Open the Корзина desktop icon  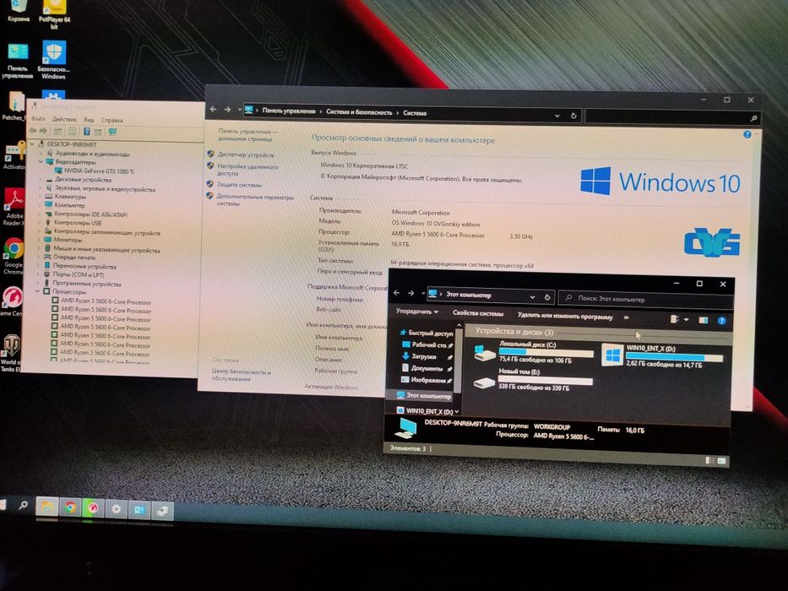click(x=19, y=11)
